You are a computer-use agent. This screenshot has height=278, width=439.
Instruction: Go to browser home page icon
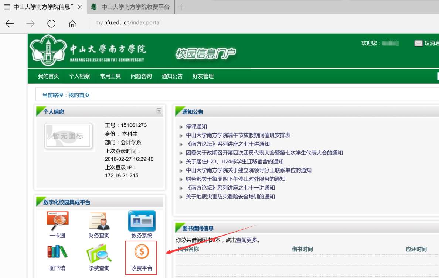click(x=72, y=24)
